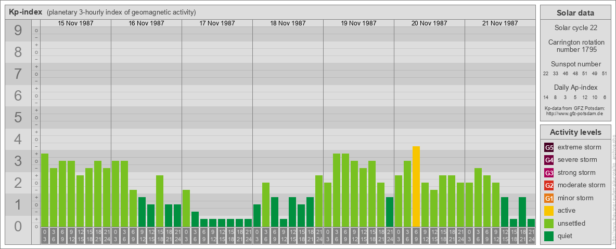
Task: Click the G1 minor storm badge
Action: pos(549,198)
